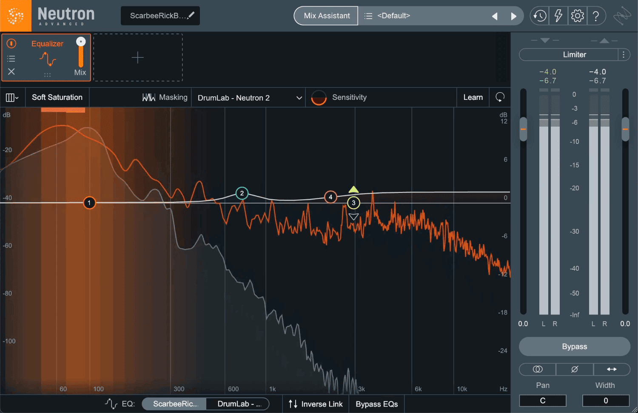The image size is (638, 413).
Task: Toggle channel swap arrows icon
Action: pos(612,369)
